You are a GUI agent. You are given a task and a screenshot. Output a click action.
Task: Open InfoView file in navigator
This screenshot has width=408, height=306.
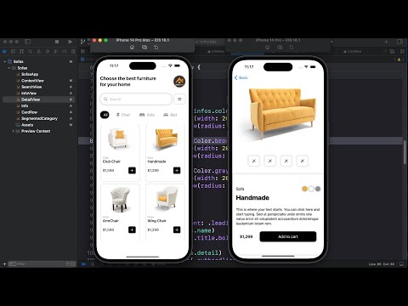coord(29,93)
